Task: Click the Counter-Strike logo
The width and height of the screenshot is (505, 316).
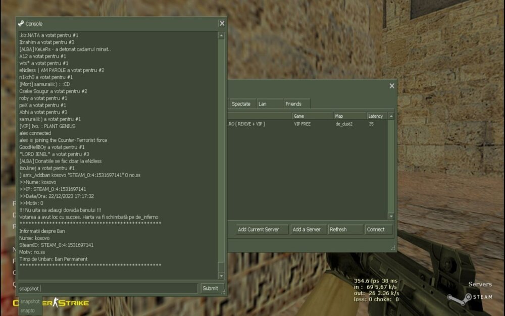Action: tap(50, 303)
